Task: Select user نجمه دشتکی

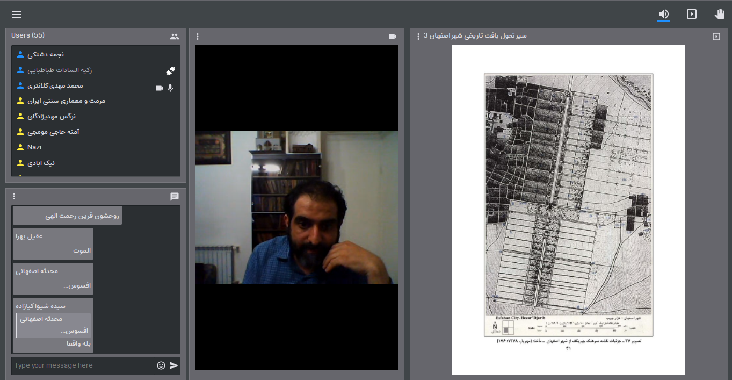Action: 96,54
